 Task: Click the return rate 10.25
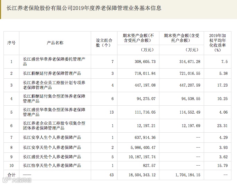point(222,99)
